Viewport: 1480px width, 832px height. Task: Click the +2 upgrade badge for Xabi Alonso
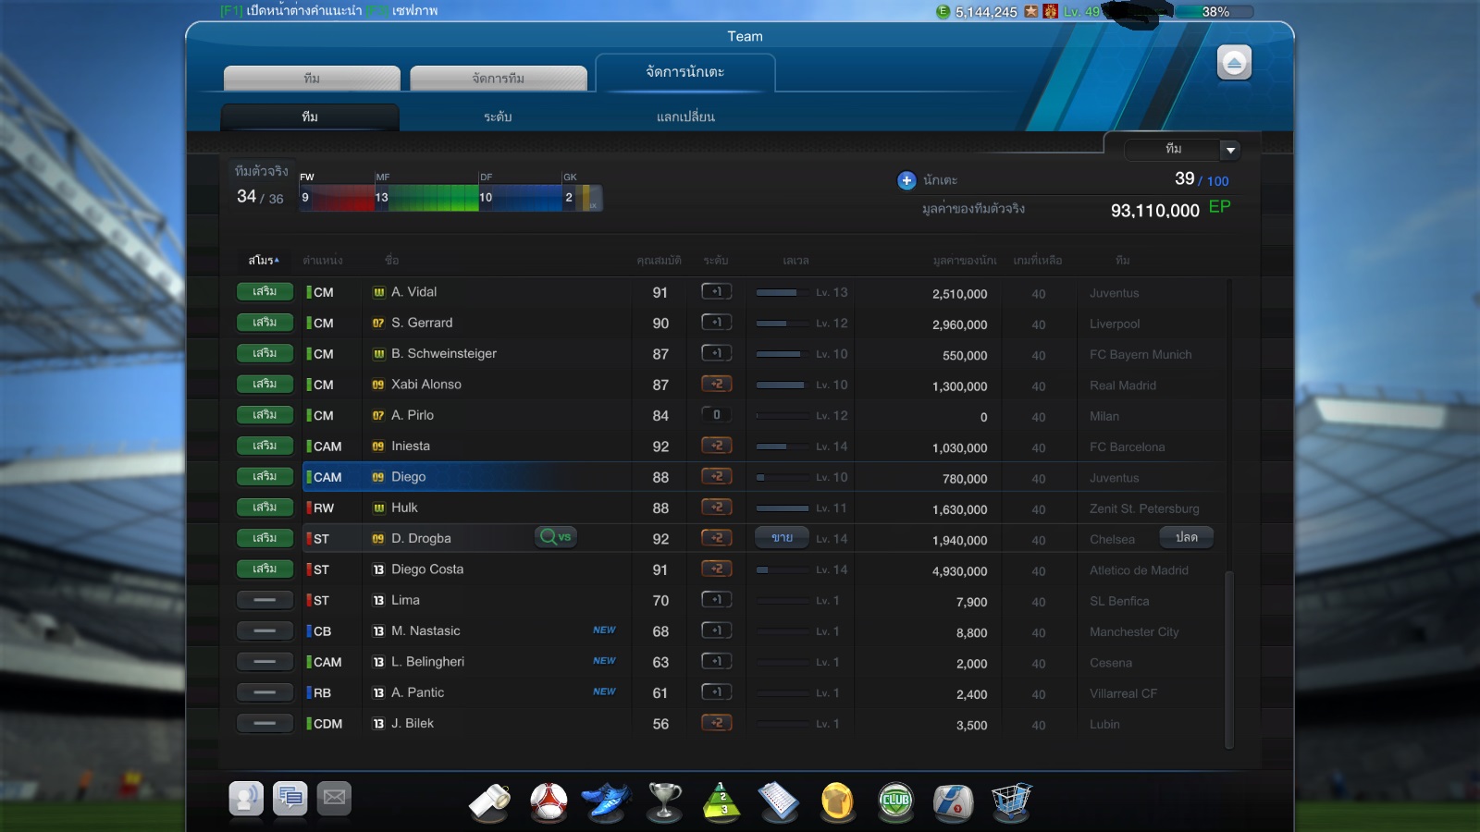[717, 384]
